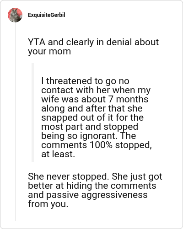Click the 'denial about' text in first line
The width and height of the screenshot is (183, 229).
(133, 42)
